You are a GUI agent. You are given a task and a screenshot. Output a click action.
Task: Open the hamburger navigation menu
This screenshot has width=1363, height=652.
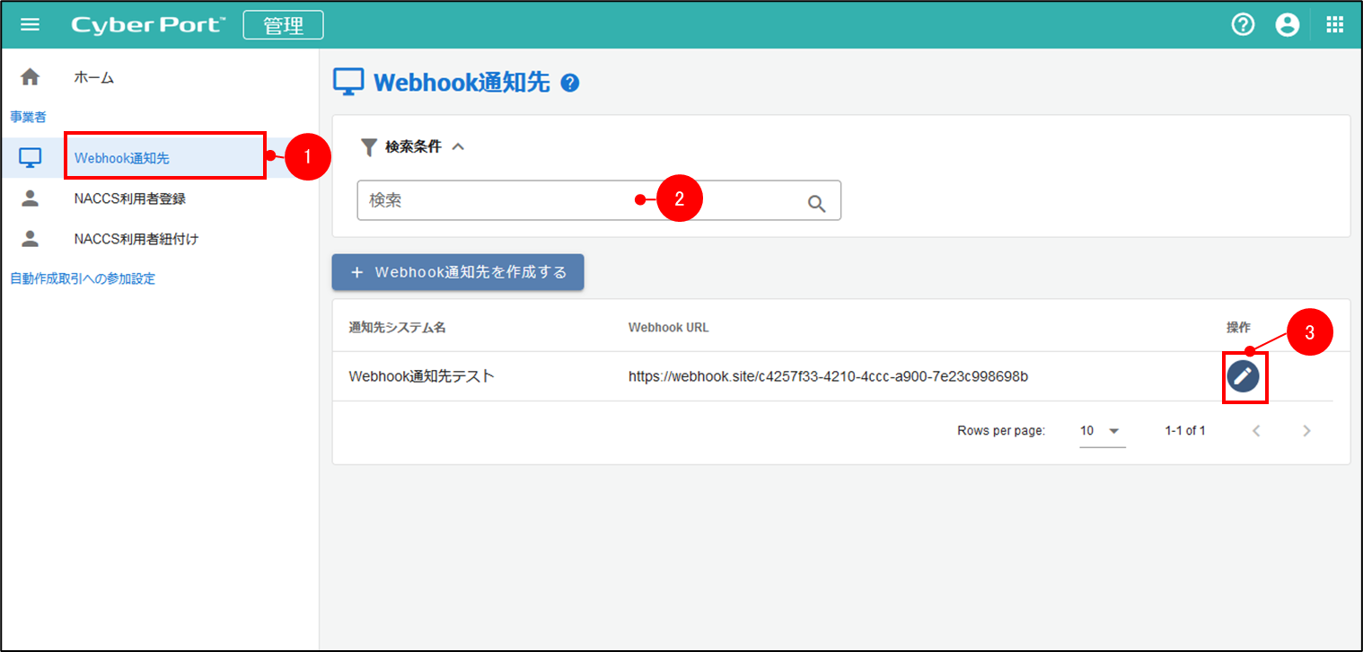(30, 24)
